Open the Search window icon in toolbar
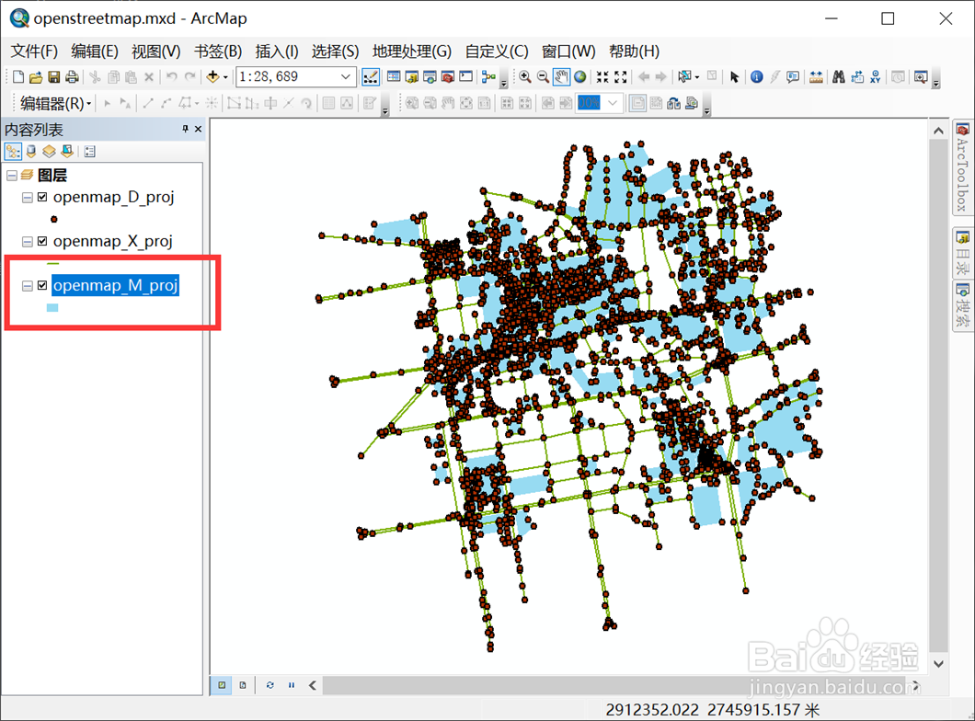Viewport: 975px width, 721px height. [x=430, y=76]
